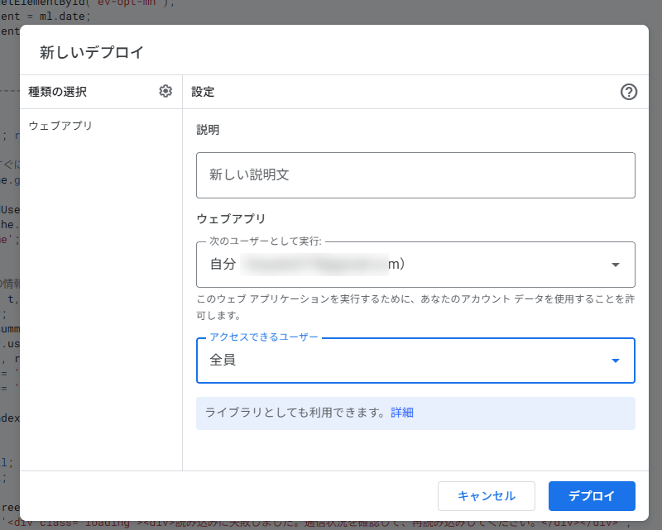Screen dimensions: 662x530
Task: Click the account data permission notice text
Action: click(415, 307)
